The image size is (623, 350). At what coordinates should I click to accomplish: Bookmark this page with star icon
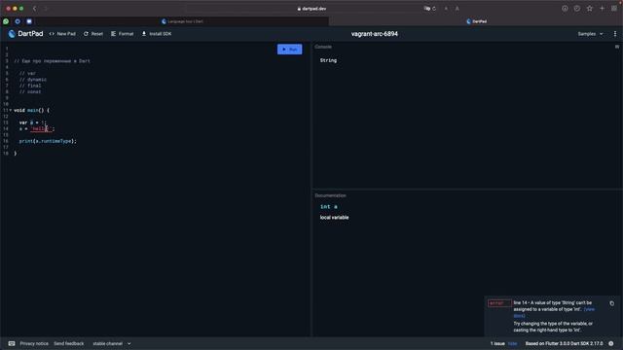coord(590,9)
